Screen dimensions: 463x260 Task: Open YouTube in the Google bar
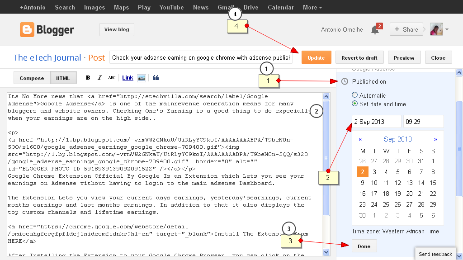coord(171,7)
